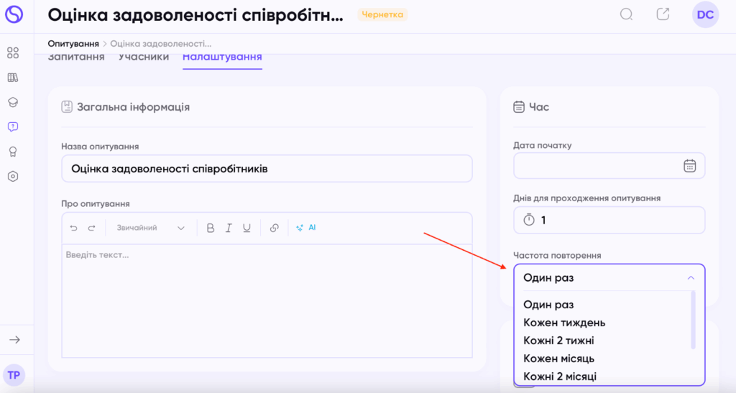Click the search magnifier icon in header

tap(626, 14)
